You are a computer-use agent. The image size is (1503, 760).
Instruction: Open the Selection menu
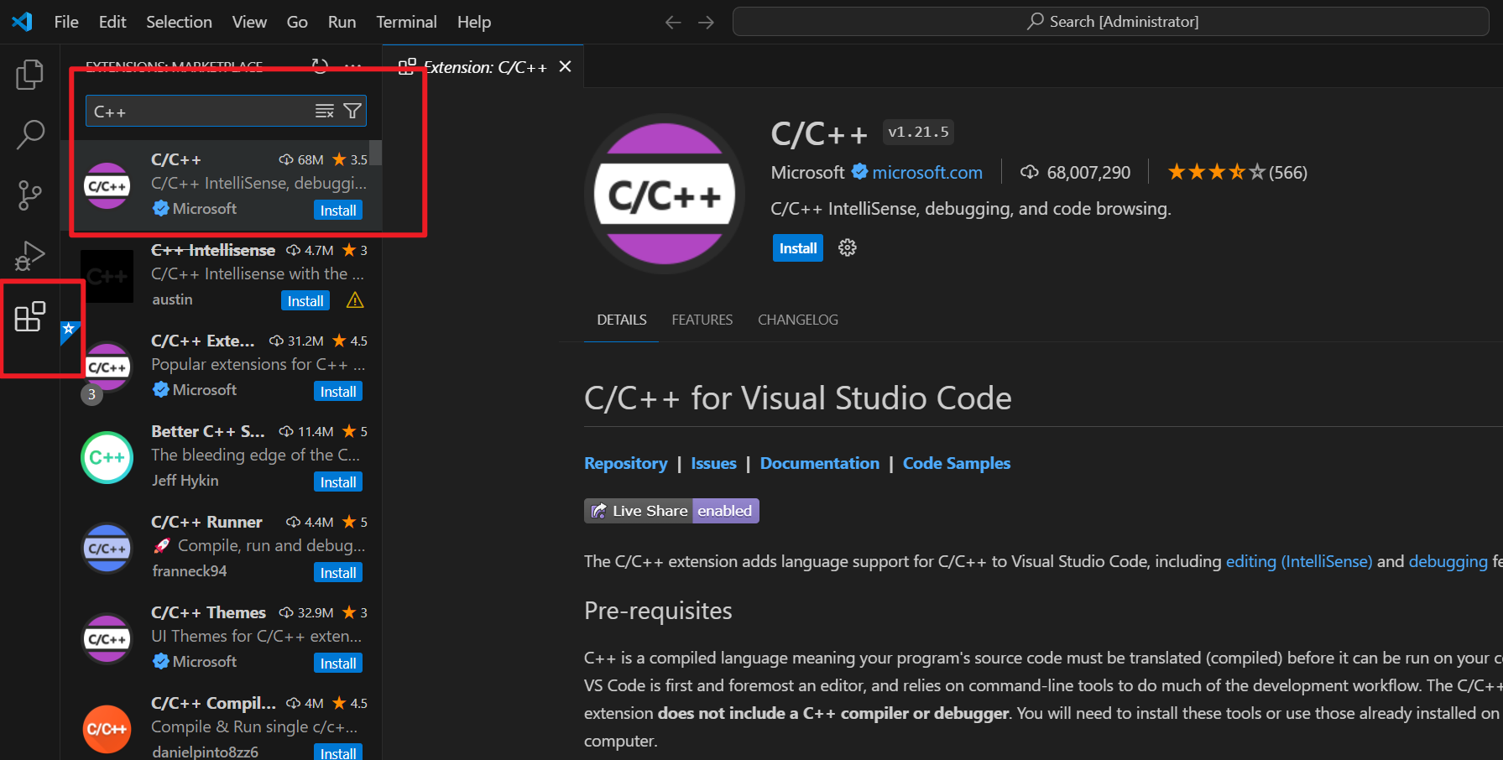(179, 22)
